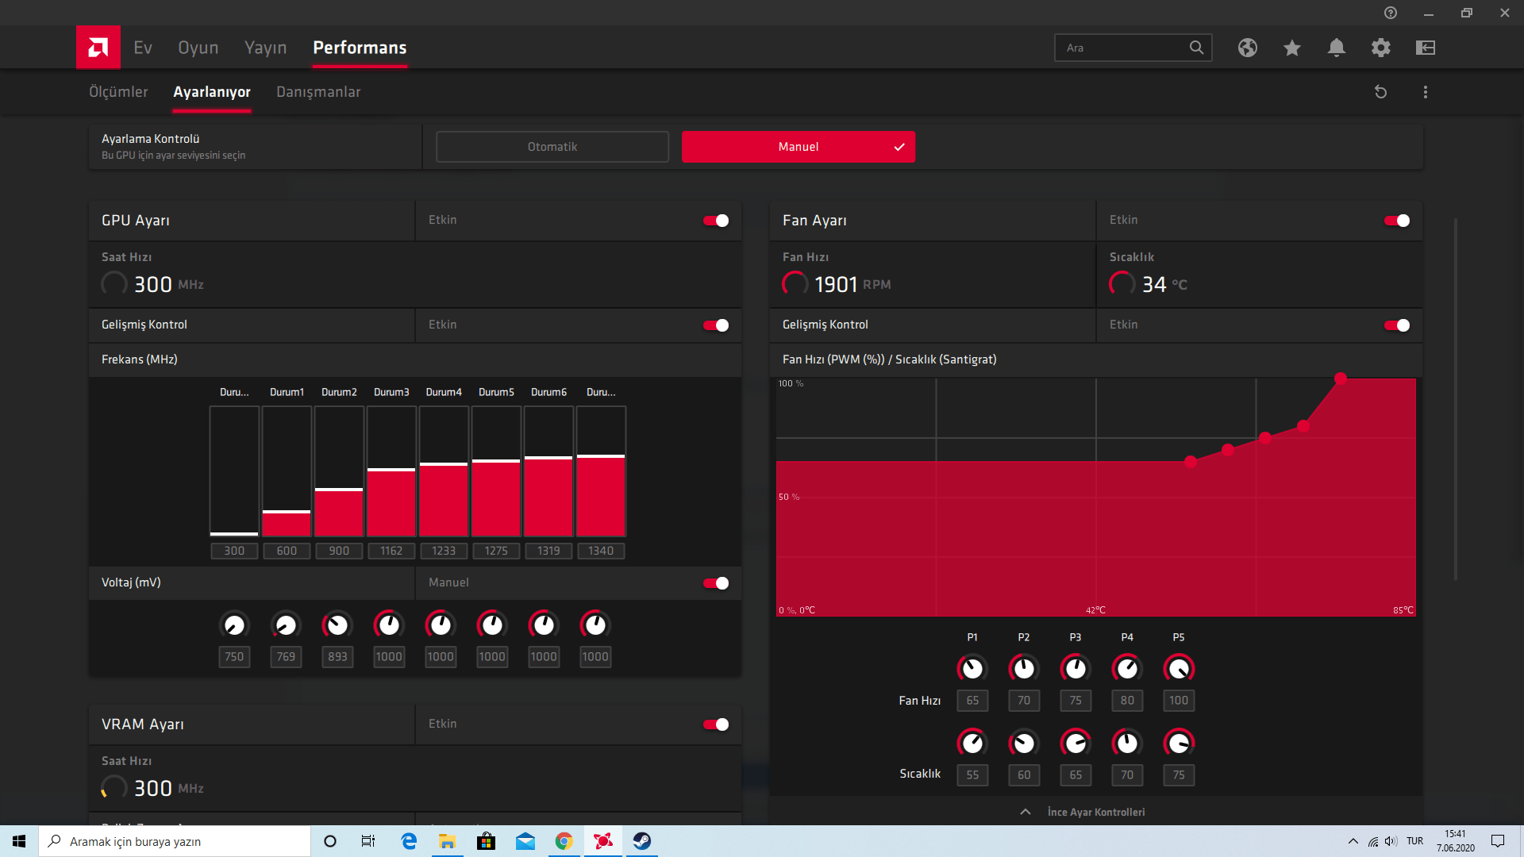Click the sidebar panel toggle icon
The image size is (1524, 857).
[x=1425, y=48]
